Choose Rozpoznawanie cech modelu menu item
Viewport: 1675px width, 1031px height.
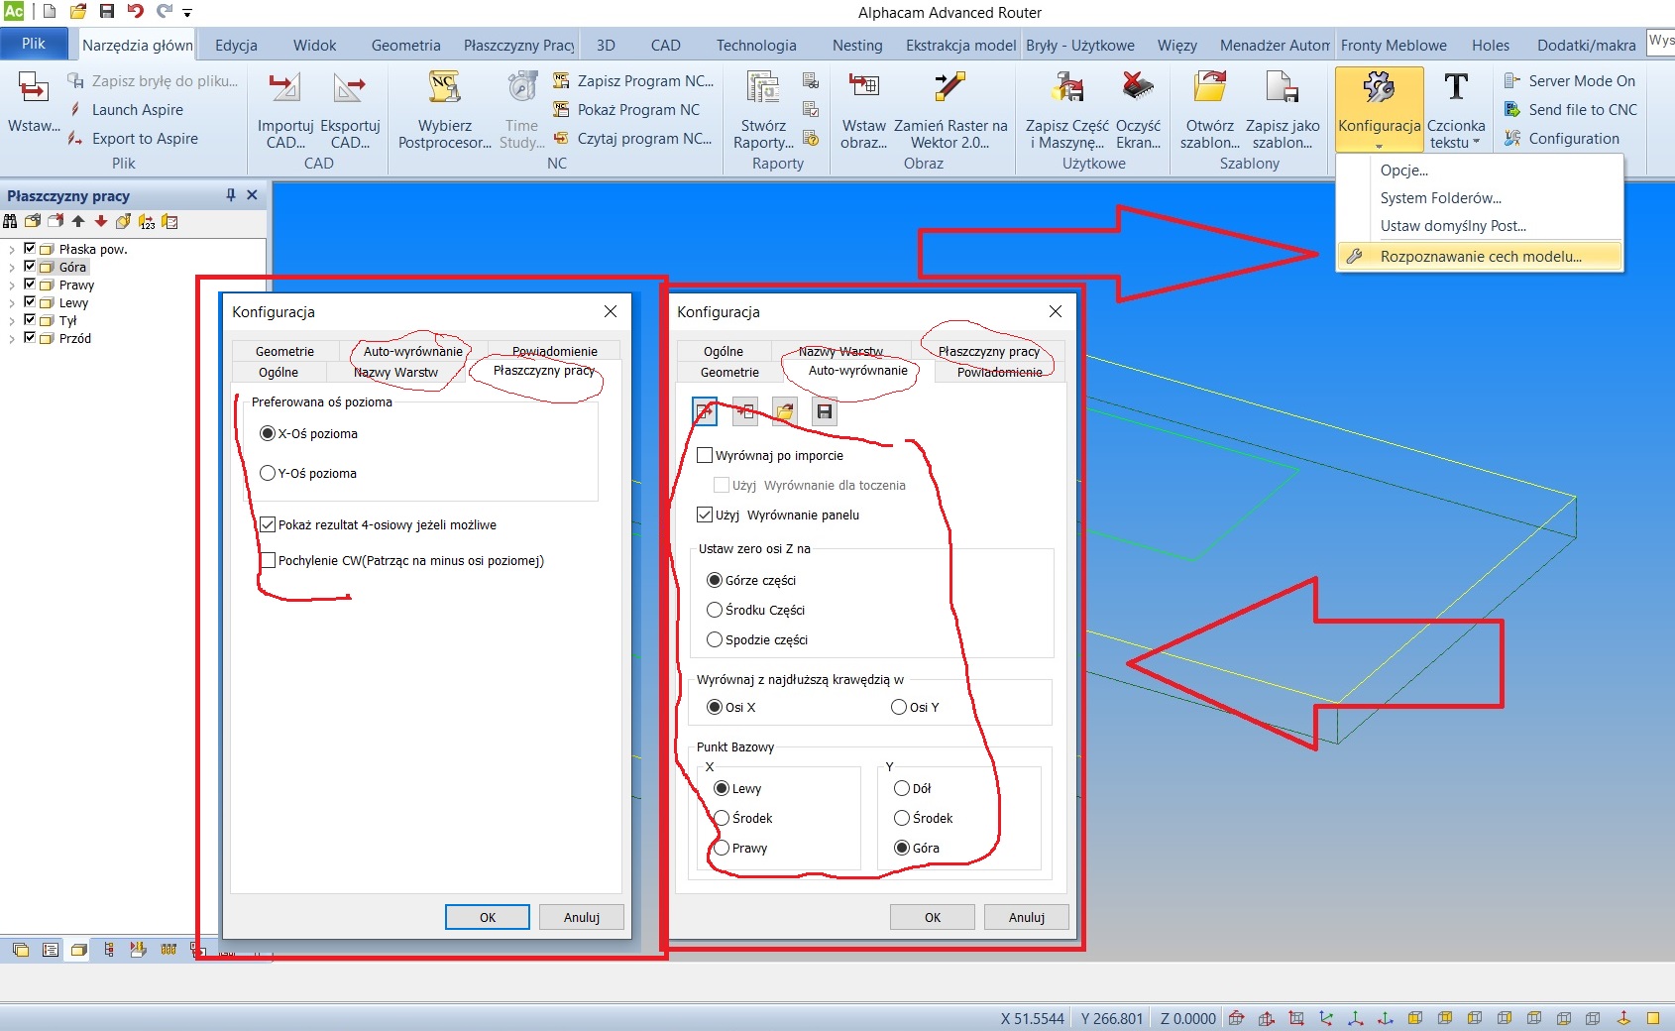tap(1479, 256)
